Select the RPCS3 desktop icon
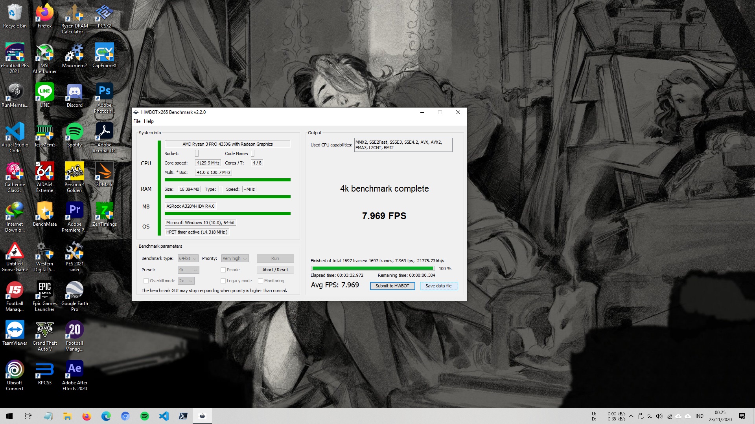 tap(44, 373)
